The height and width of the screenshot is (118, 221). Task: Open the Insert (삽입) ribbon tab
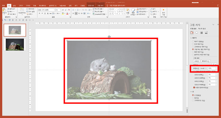(x=14, y=5)
